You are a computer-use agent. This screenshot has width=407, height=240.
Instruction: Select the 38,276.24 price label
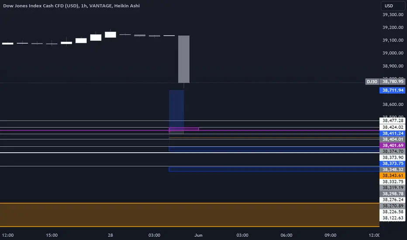click(393, 200)
